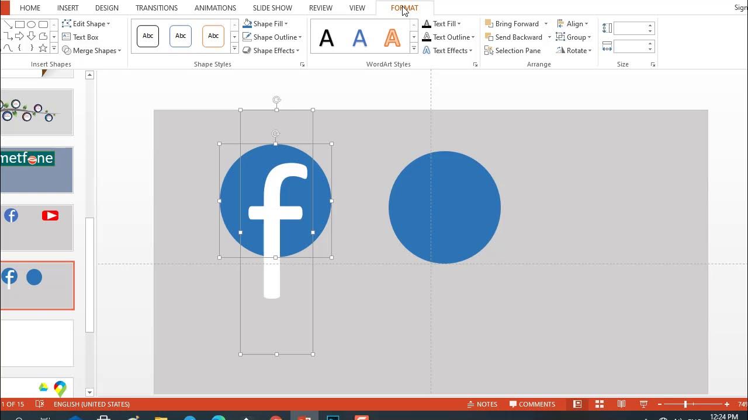Start Slide Show from status bar icon

(644, 404)
